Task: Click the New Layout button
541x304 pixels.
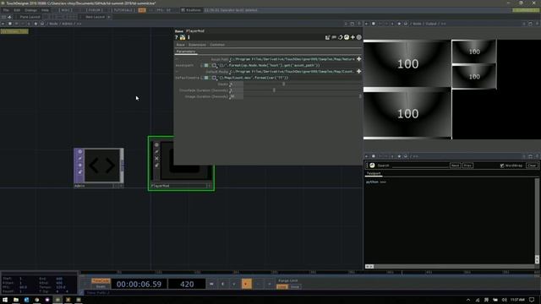Action: pos(95,17)
